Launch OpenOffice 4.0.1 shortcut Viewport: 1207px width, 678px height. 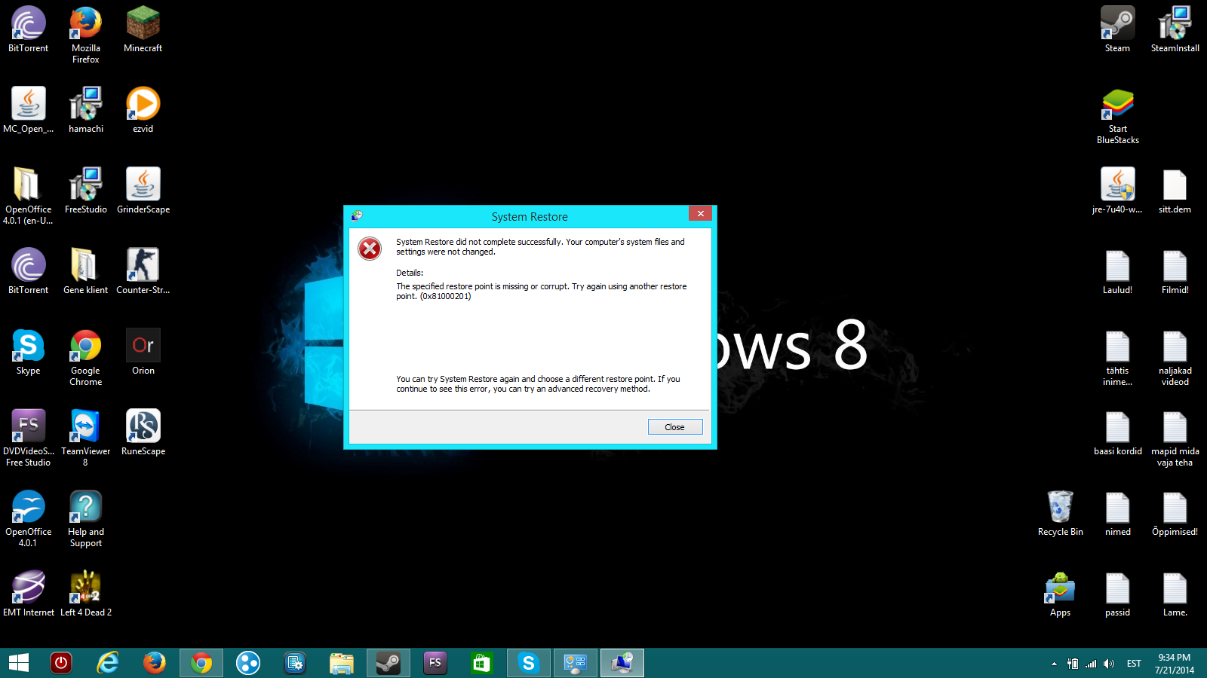pyautogui.click(x=29, y=518)
